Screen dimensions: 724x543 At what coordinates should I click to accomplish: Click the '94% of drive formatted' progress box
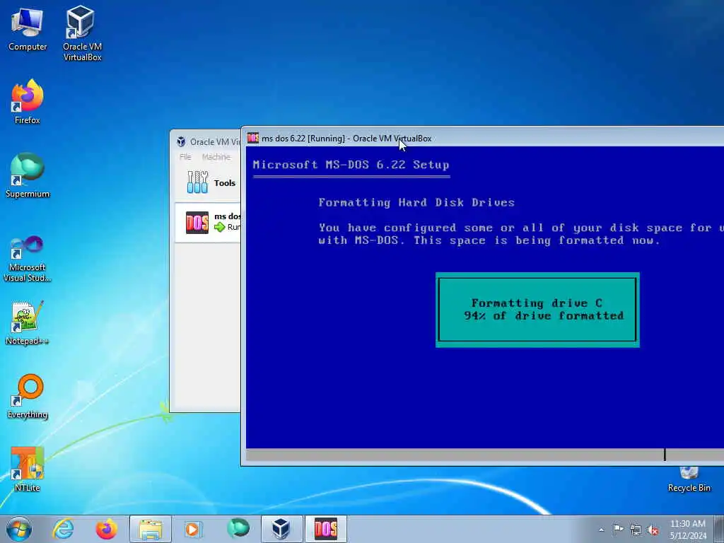coord(537,310)
